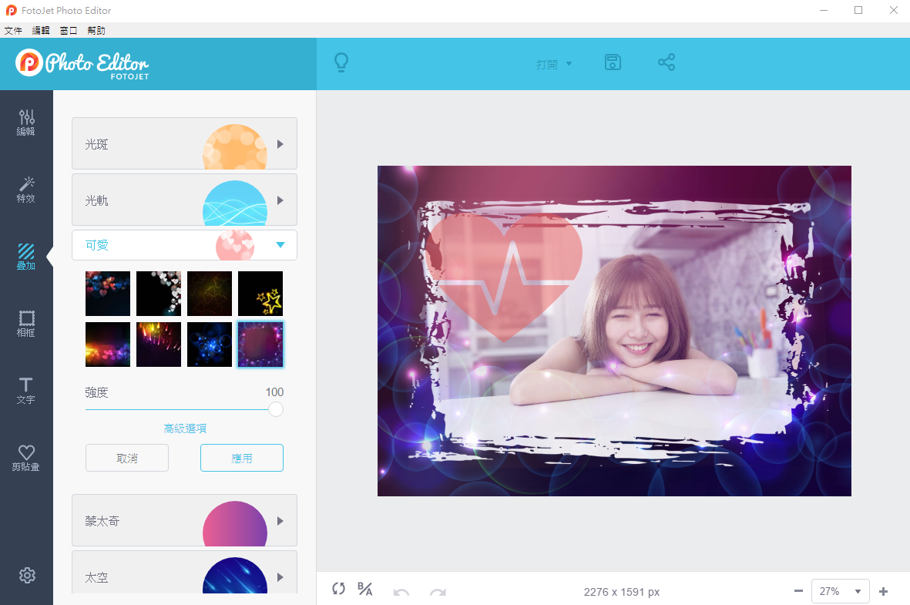Click the lightbulb tips icon
This screenshot has width=910, height=605.
pos(341,62)
